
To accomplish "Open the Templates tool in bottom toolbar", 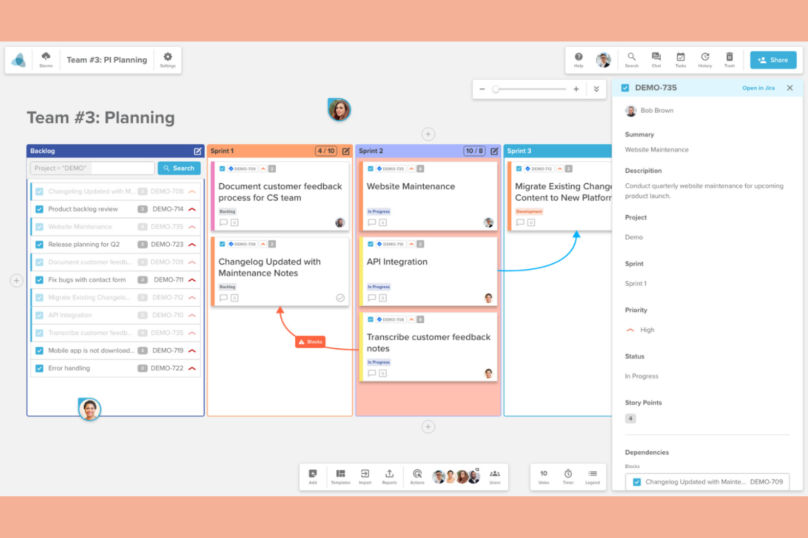I will (340, 476).
